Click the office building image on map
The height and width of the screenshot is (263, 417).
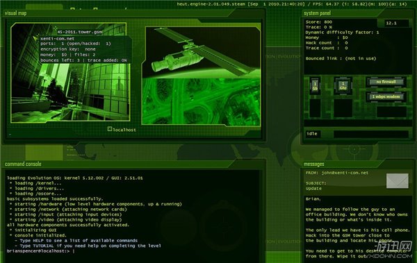[x=70, y=72]
